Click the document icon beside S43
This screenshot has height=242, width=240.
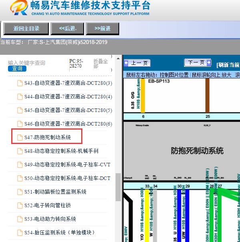20,83
